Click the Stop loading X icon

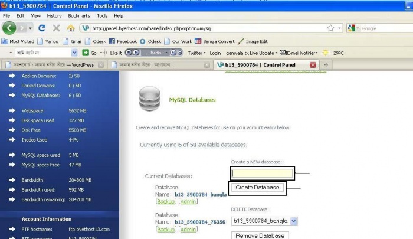tap(56, 28)
